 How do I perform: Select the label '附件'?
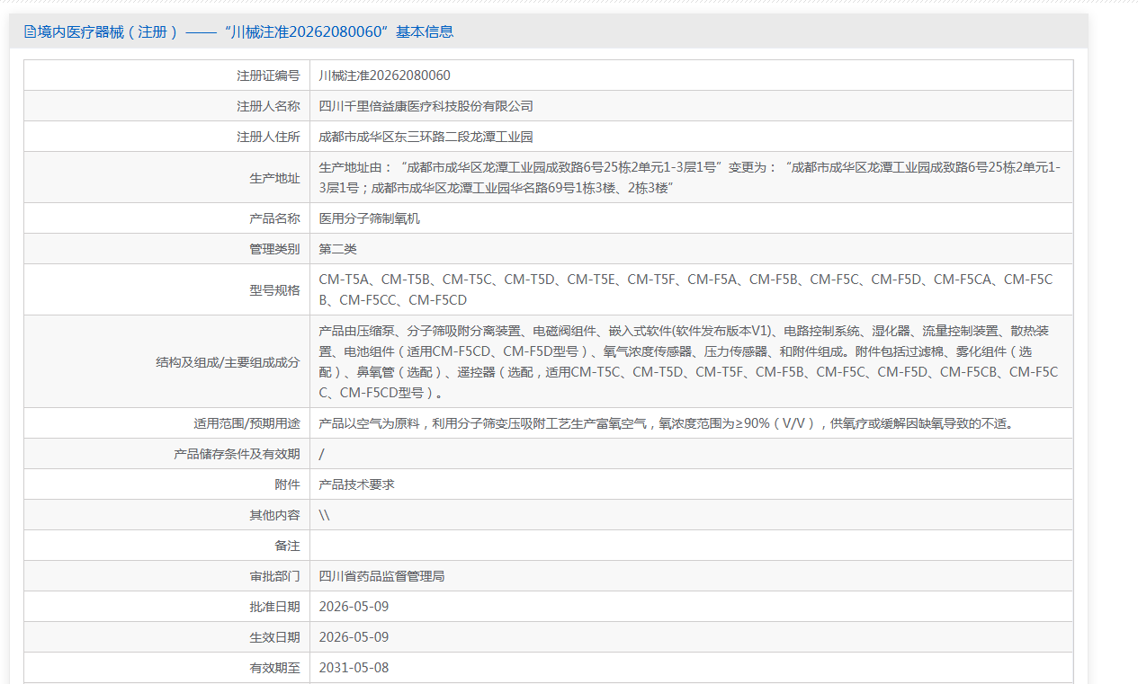tap(287, 484)
